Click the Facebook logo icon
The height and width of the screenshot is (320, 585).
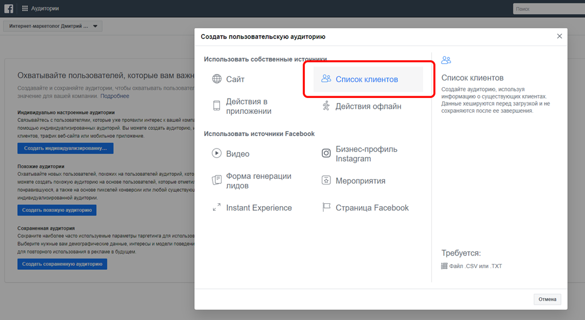9,9
